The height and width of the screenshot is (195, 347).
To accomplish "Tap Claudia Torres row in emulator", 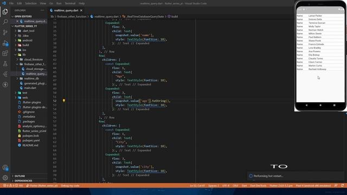I will [320, 58].
